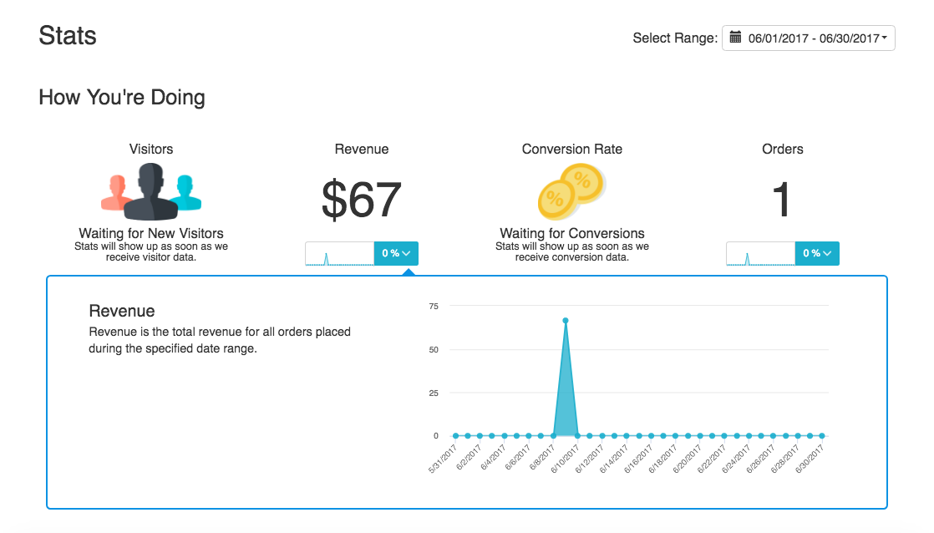Viewport: 934px width, 533px height.
Task: Click the Orders stat heading
Action: pyautogui.click(x=783, y=149)
